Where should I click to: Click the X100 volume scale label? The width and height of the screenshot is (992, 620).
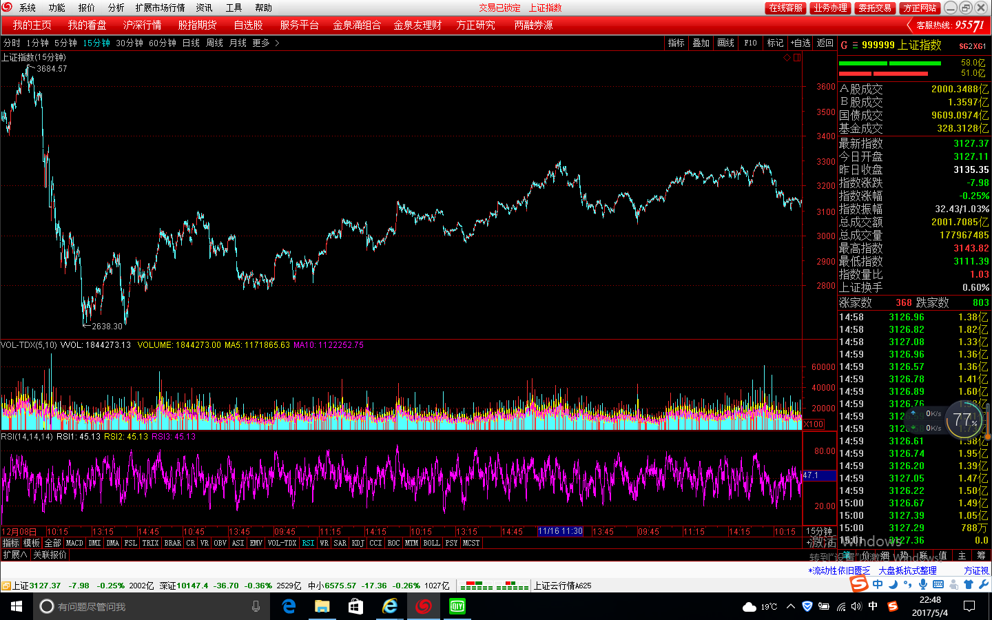pyautogui.click(x=814, y=424)
